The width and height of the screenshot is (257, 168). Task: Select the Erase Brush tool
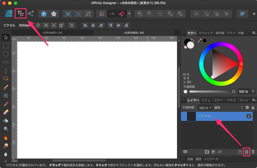click(6, 112)
